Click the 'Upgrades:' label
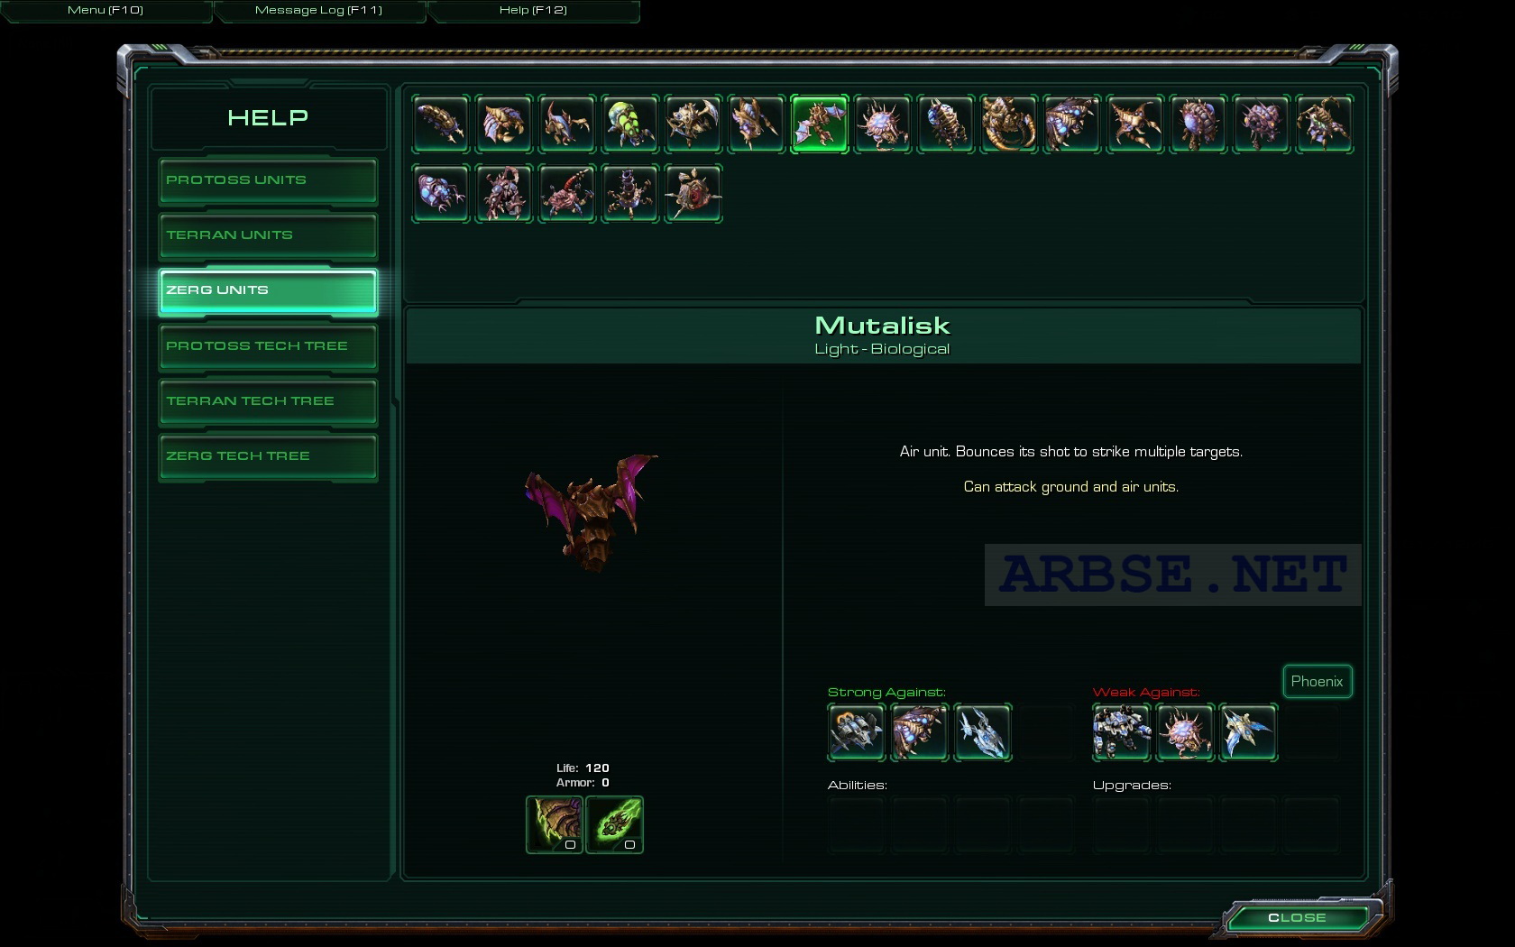This screenshot has width=1515, height=947. click(1132, 785)
